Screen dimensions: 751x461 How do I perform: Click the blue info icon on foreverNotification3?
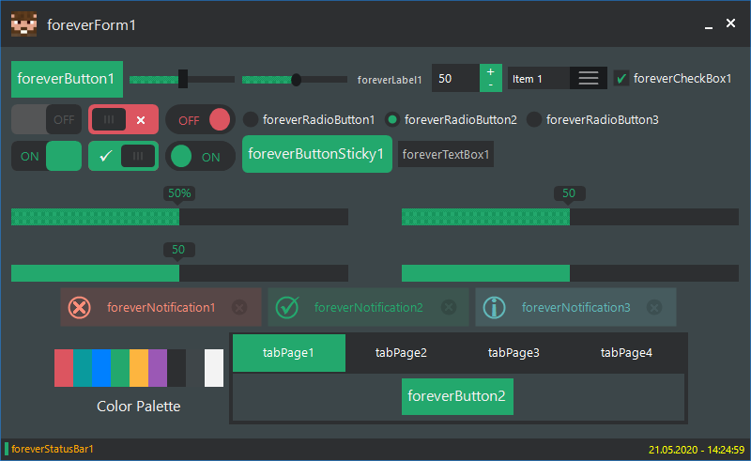click(495, 307)
